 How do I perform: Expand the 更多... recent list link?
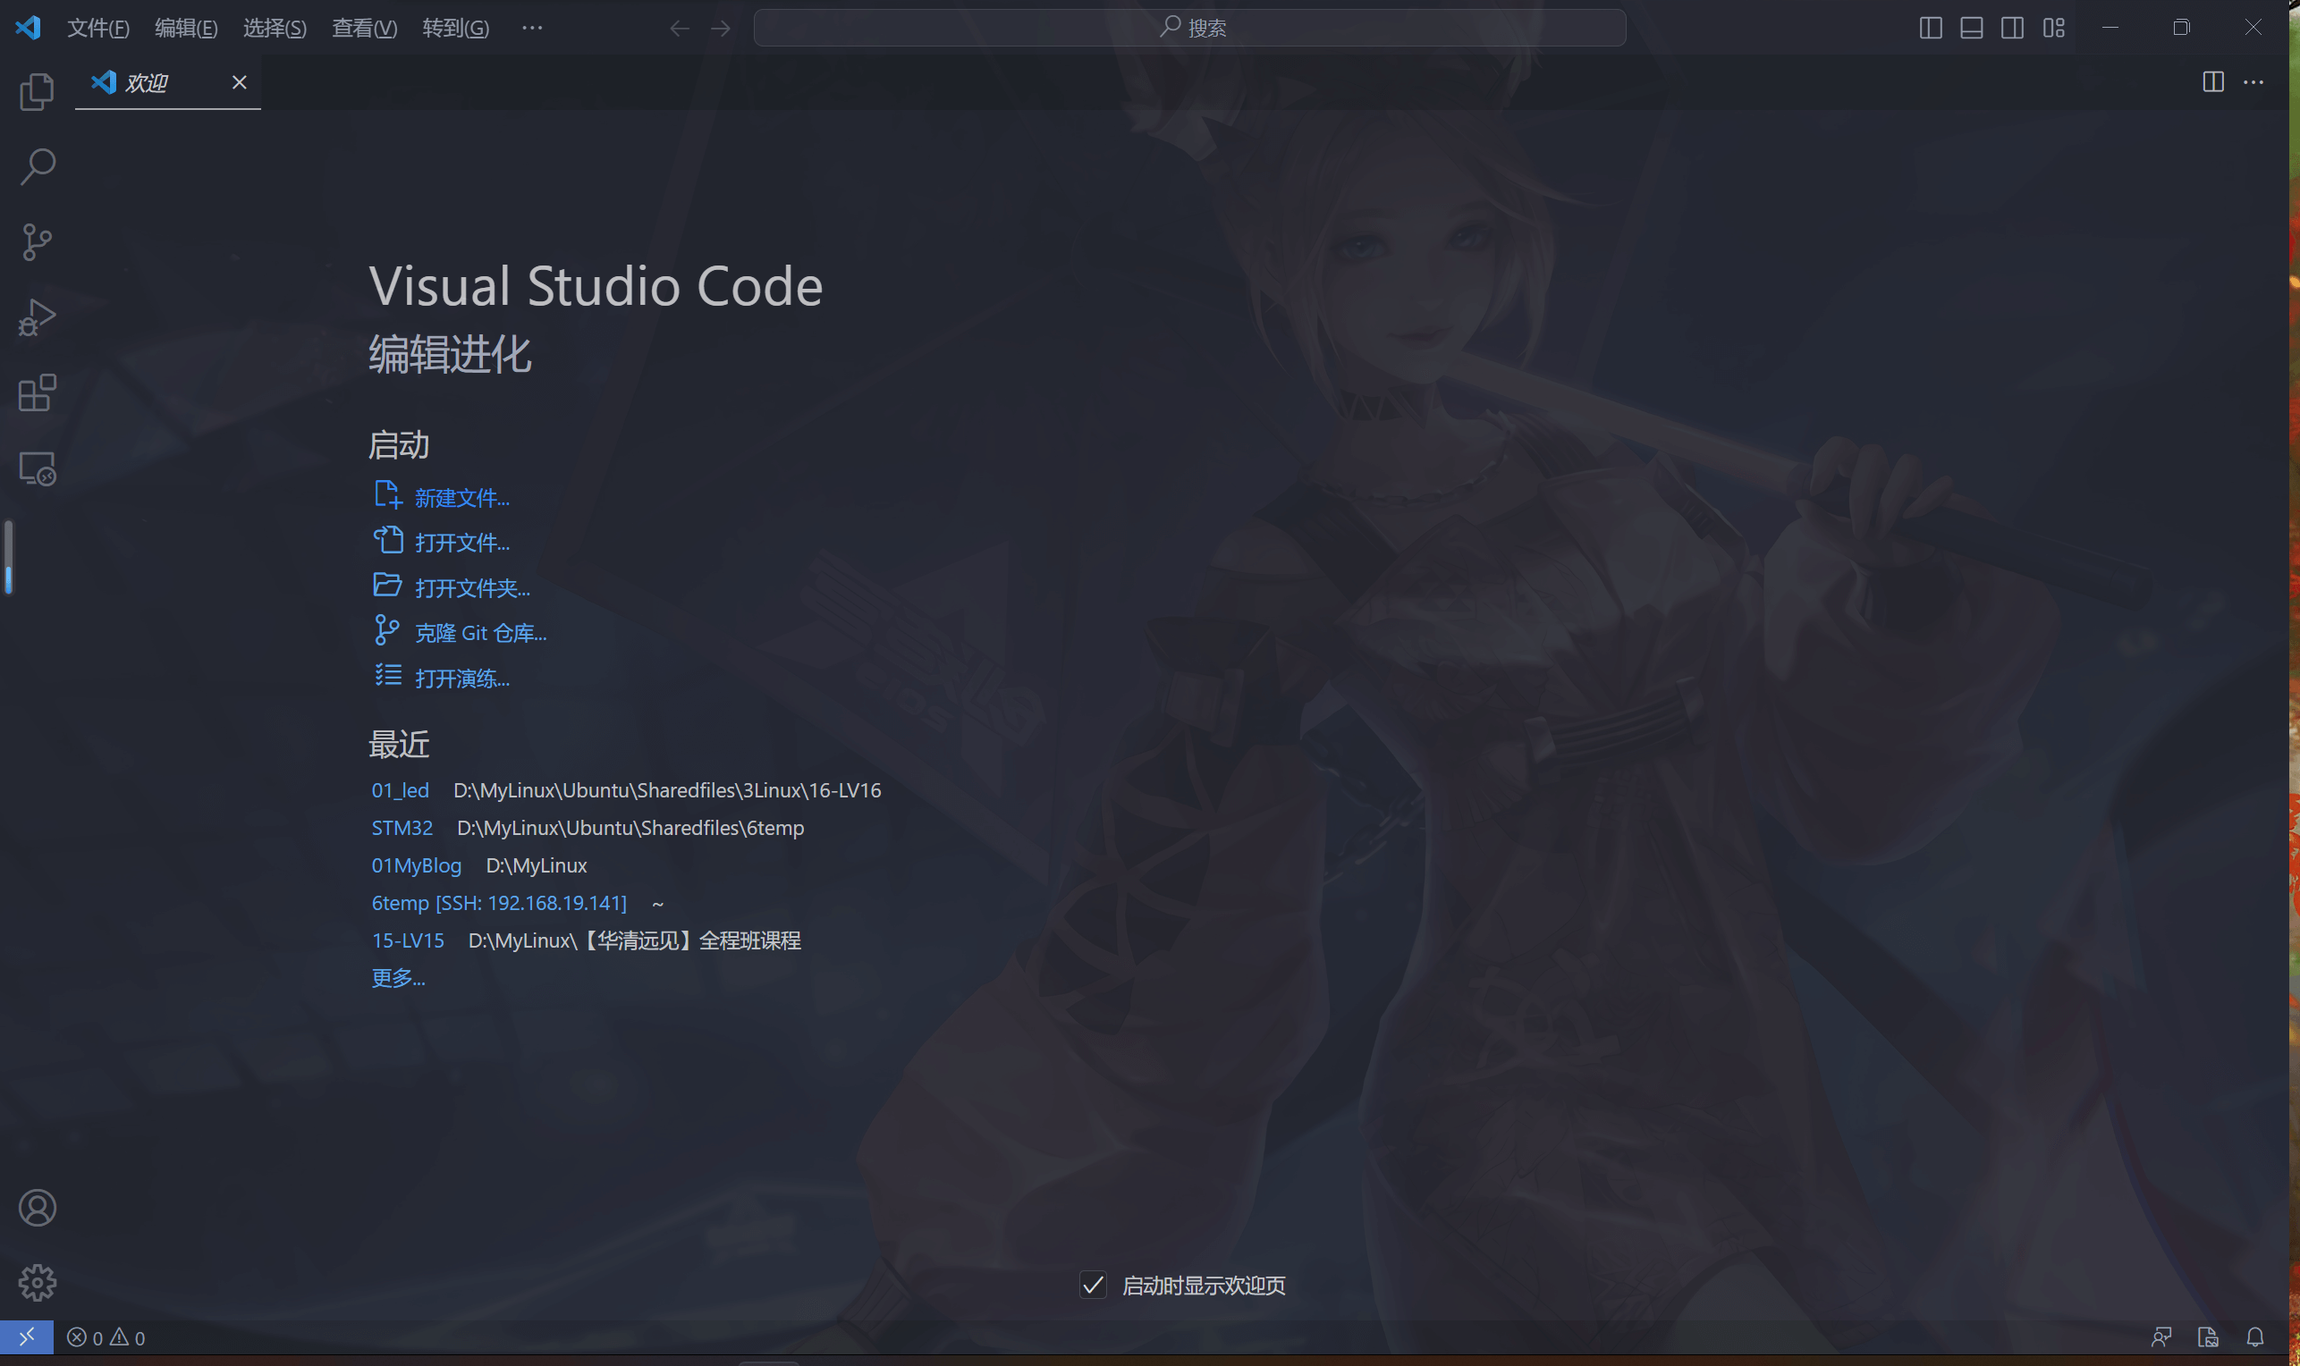tap(398, 977)
